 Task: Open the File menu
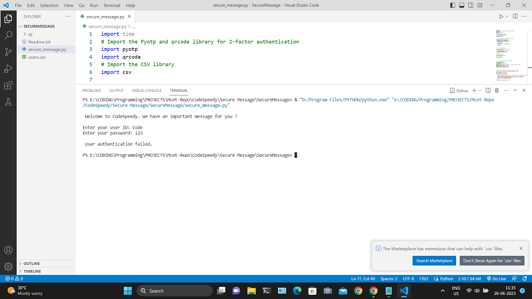pos(18,5)
